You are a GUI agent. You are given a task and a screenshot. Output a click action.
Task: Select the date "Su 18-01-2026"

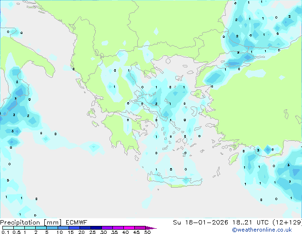tap(201, 222)
